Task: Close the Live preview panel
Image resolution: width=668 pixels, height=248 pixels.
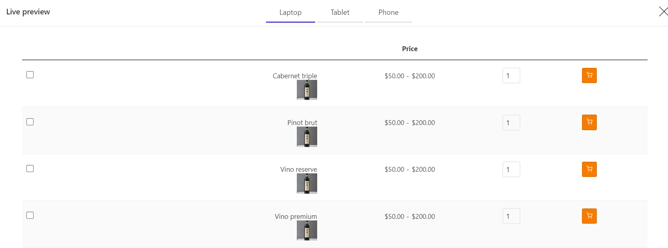Action: pos(663,12)
